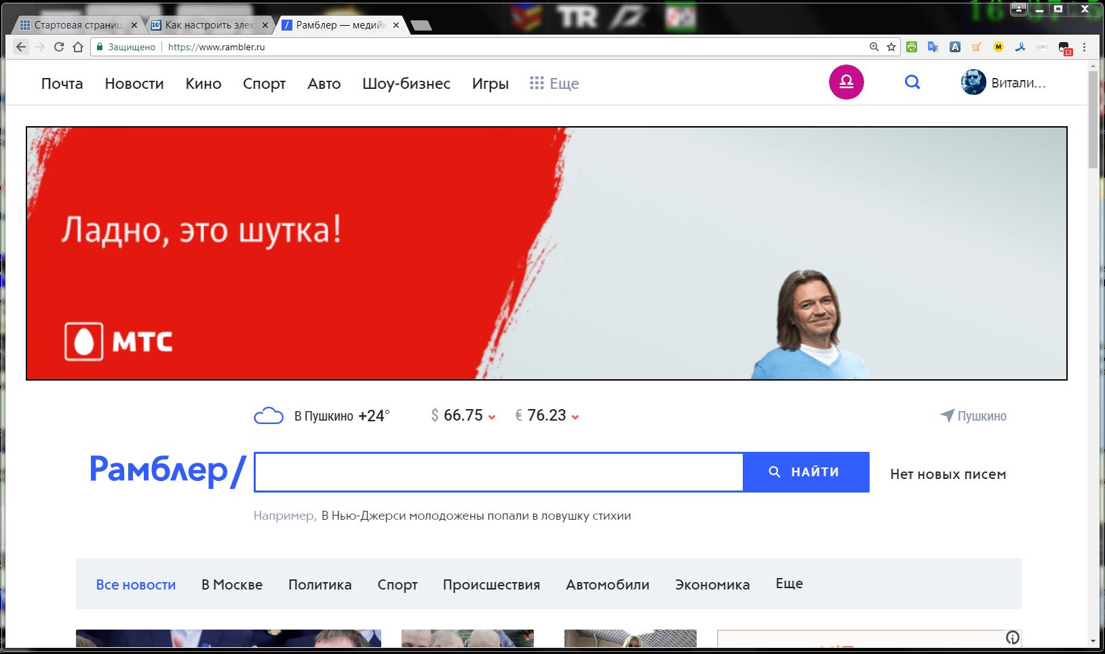Click the address bar URL
Image resolution: width=1105 pixels, height=654 pixels.
(216, 47)
